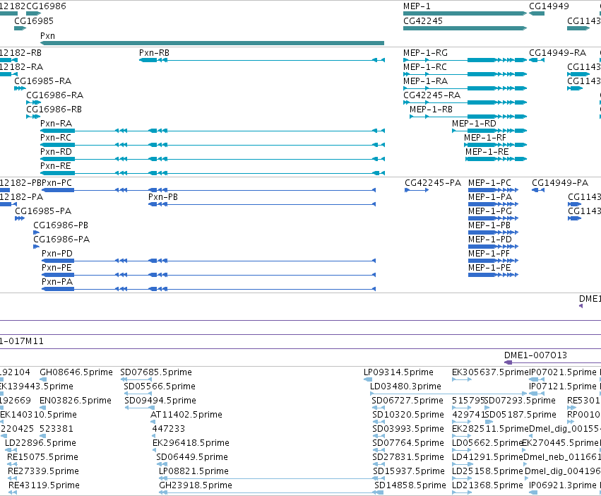The image size is (601, 496).
Task: Select the MEP-1-RD transcript label
Action: click(474, 124)
